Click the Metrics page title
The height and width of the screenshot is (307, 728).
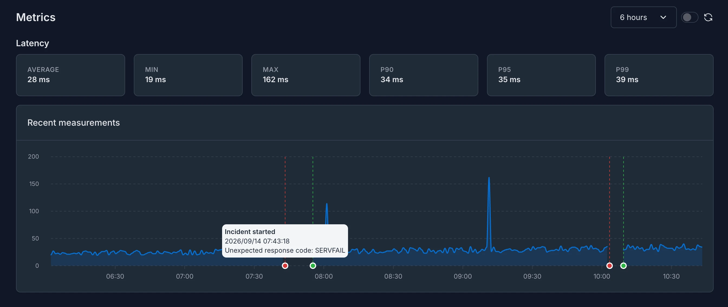coord(36,18)
